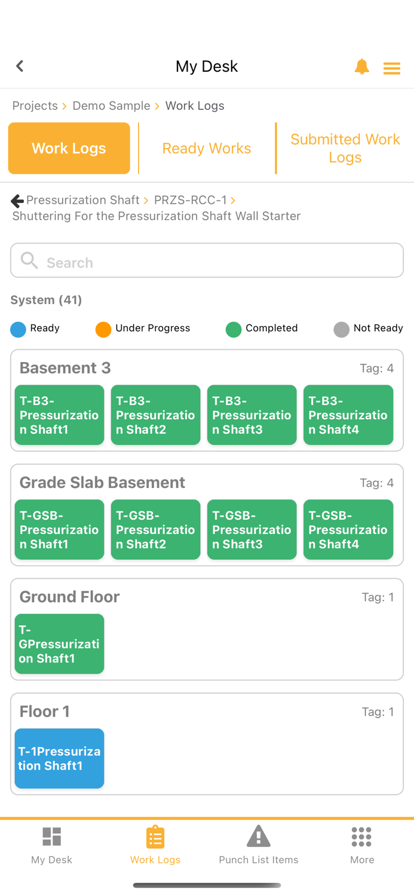Select the Work Logs tab button
Screen dimensions: 414x896
pyautogui.click(x=69, y=148)
